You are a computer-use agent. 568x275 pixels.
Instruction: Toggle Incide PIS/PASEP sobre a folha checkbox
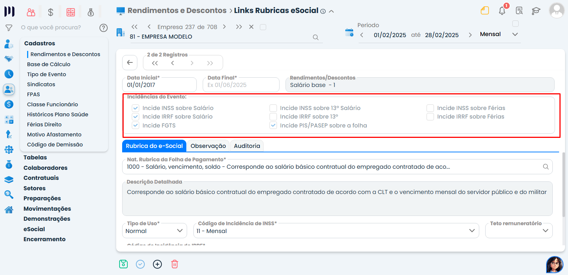(273, 126)
